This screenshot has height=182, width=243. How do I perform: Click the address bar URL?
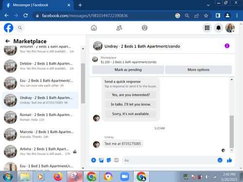pyautogui.click(x=85, y=16)
